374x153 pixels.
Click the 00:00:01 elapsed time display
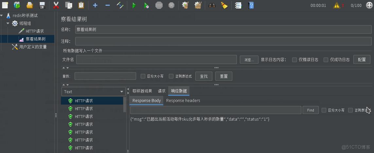coord(318,6)
